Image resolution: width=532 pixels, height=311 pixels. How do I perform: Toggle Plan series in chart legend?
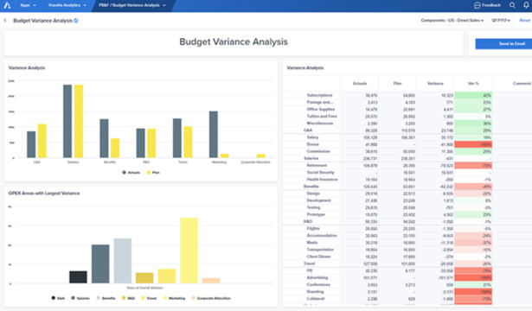(x=153, y=173)
